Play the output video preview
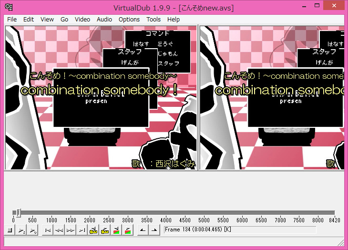348x250 pixels. (32, 230)
